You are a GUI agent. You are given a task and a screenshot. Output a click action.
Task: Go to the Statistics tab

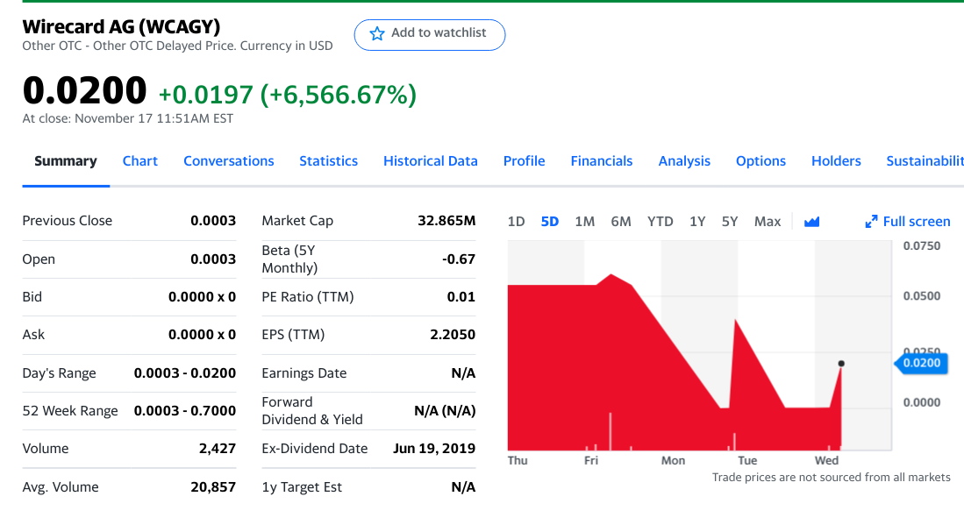(x=328, y=161)
